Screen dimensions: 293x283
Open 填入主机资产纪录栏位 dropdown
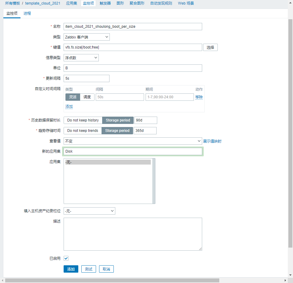[x=89, y=211]
